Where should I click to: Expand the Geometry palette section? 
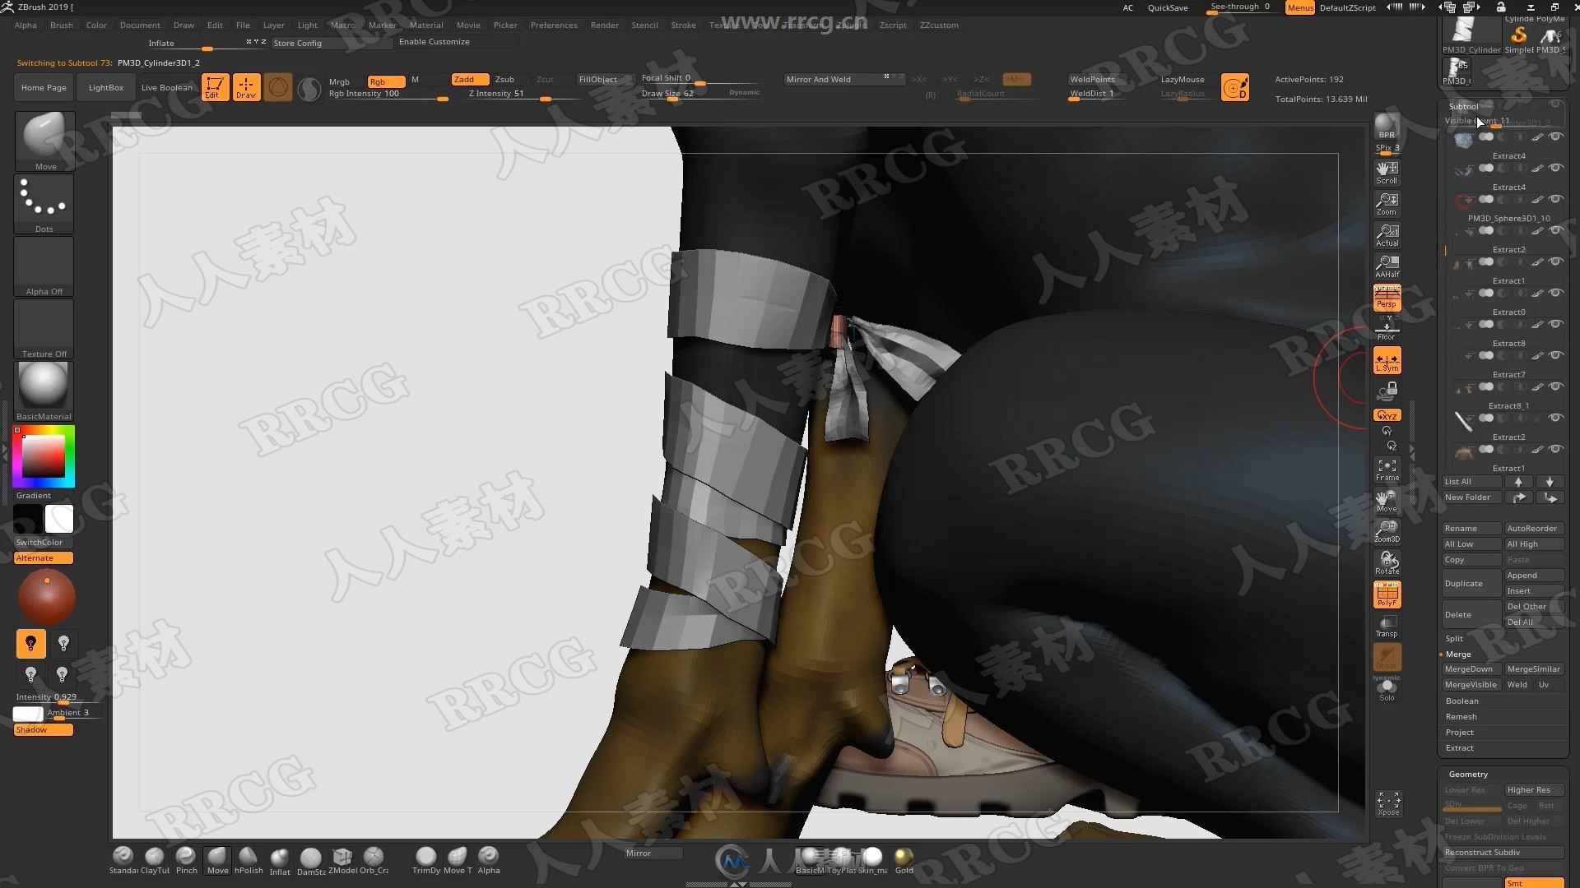1468,775
